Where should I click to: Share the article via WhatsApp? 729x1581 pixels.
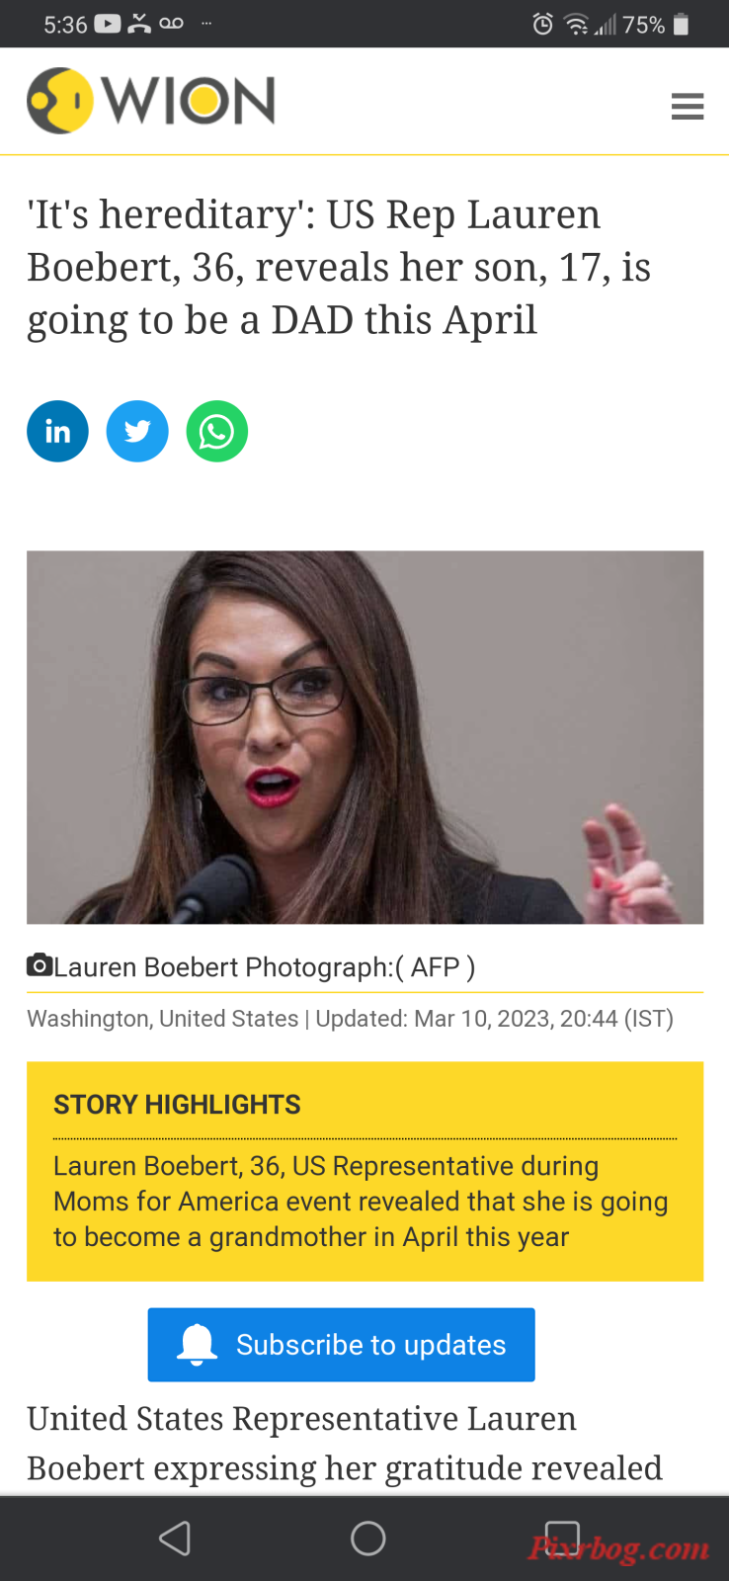point(217,432)
